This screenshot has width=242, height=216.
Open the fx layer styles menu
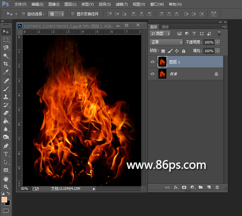[x=176, y=187]
